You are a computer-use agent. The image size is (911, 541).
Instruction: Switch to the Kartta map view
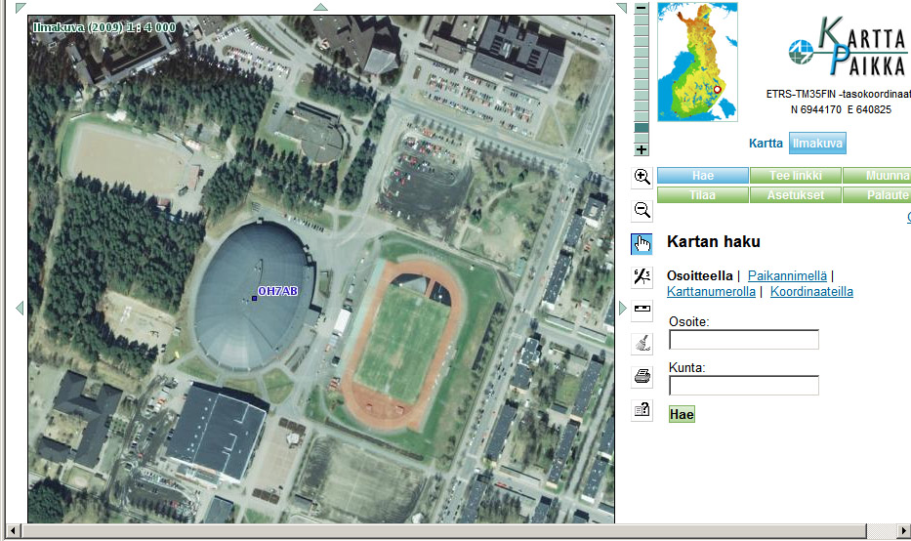(x=766, y=144)
